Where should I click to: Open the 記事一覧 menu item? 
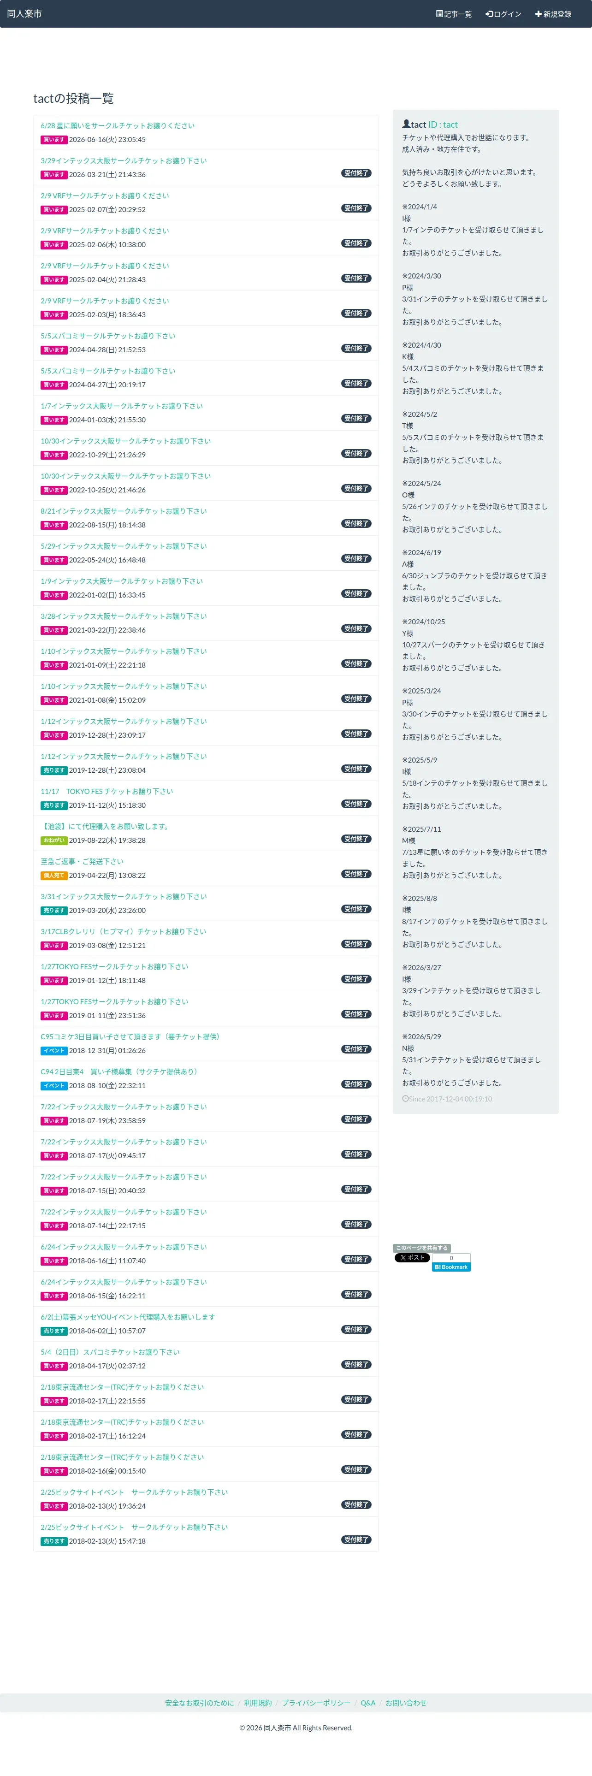coord(454,14)
